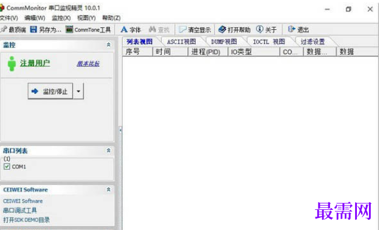This screenshot has height=230, width=383.
Task: Click the binoculars 查找 icon
Action: pyautogui.click(x=152, y=29)
